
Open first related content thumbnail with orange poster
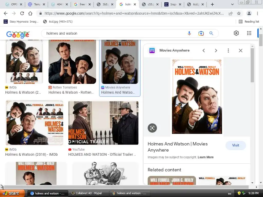[x=172, y=180]
